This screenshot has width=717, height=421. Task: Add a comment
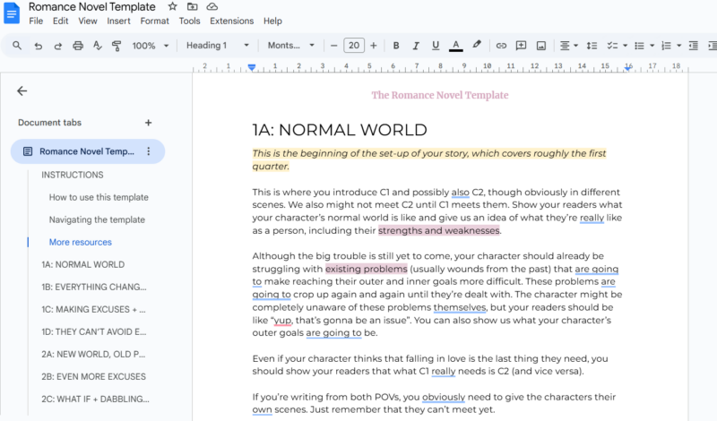[x=521, y=46]
